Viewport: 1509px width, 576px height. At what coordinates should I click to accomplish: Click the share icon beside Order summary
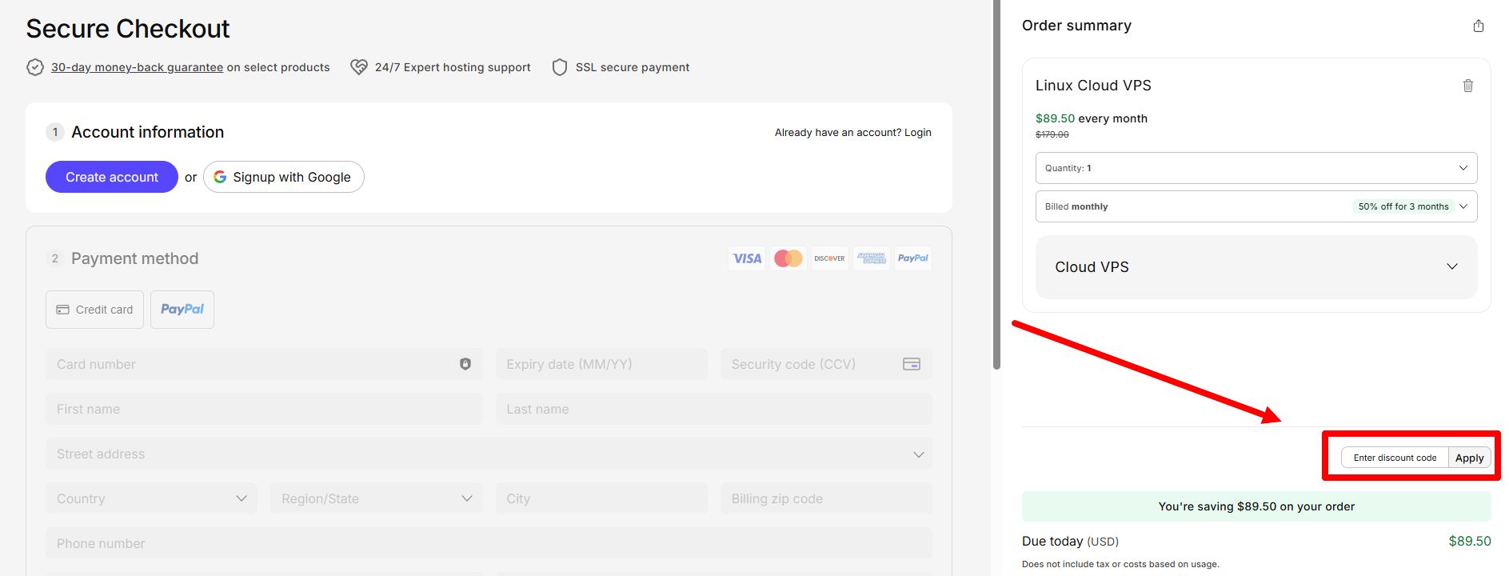pos(1479,26)
